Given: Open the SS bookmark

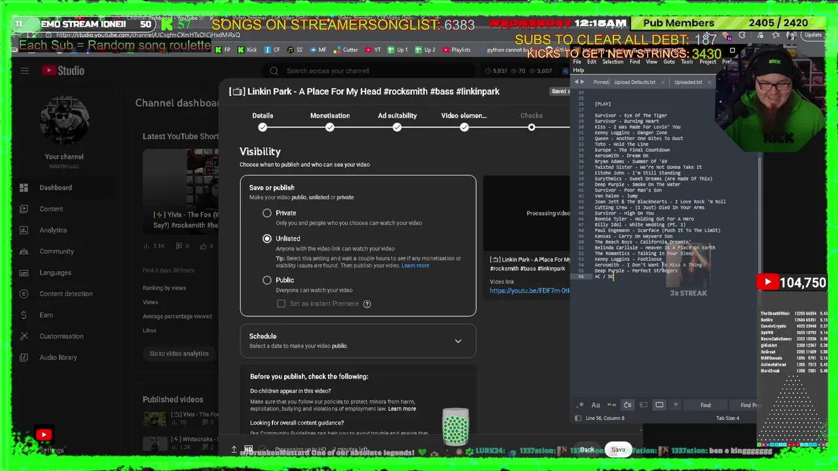Looking at the screenshot, I should click(x=295, y=50).
